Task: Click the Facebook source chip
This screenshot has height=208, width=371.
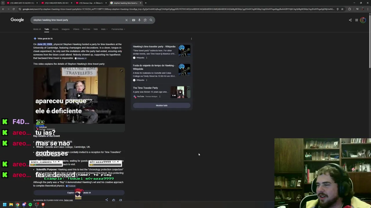Action: (x=71, y=186)
